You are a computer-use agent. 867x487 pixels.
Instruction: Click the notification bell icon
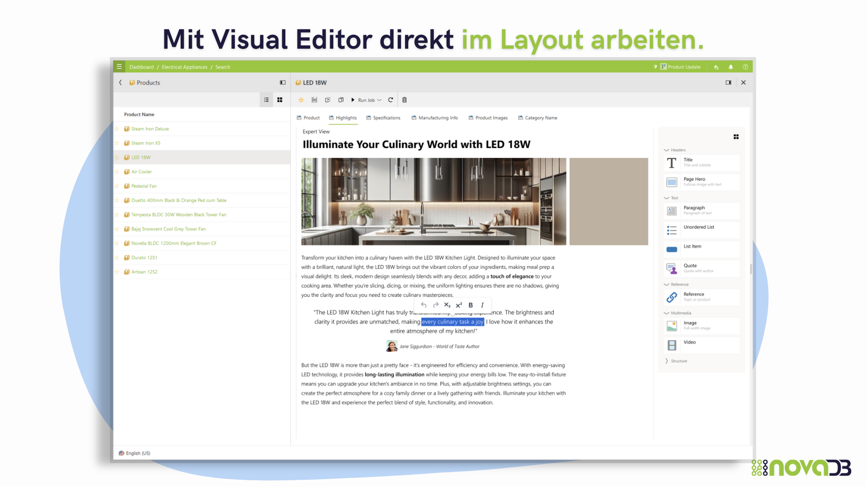[x=731, y=67]
